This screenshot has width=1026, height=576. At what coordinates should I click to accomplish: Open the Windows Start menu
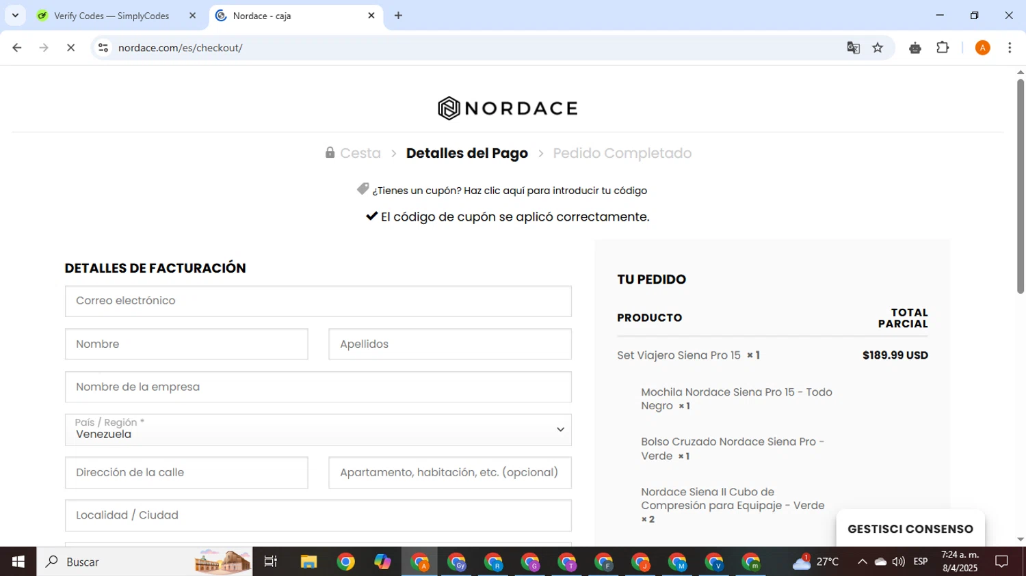pyautogui.click(x=18, y=562)
